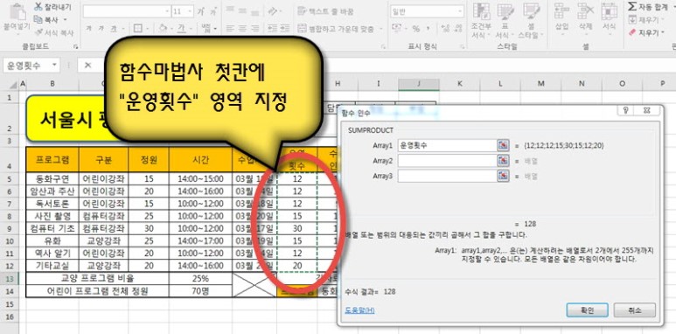Image resolution: width=676 pixels, height=334 pixels.
Task: Click range selector button next to Array2
Action: coord(503,161)
